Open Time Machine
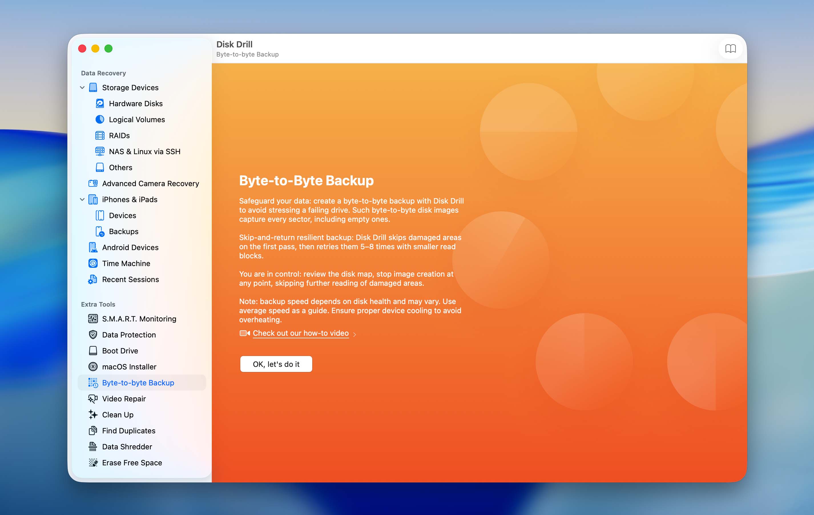The height and width of the screenshot is (515, 814). click(x=142, y=263)
